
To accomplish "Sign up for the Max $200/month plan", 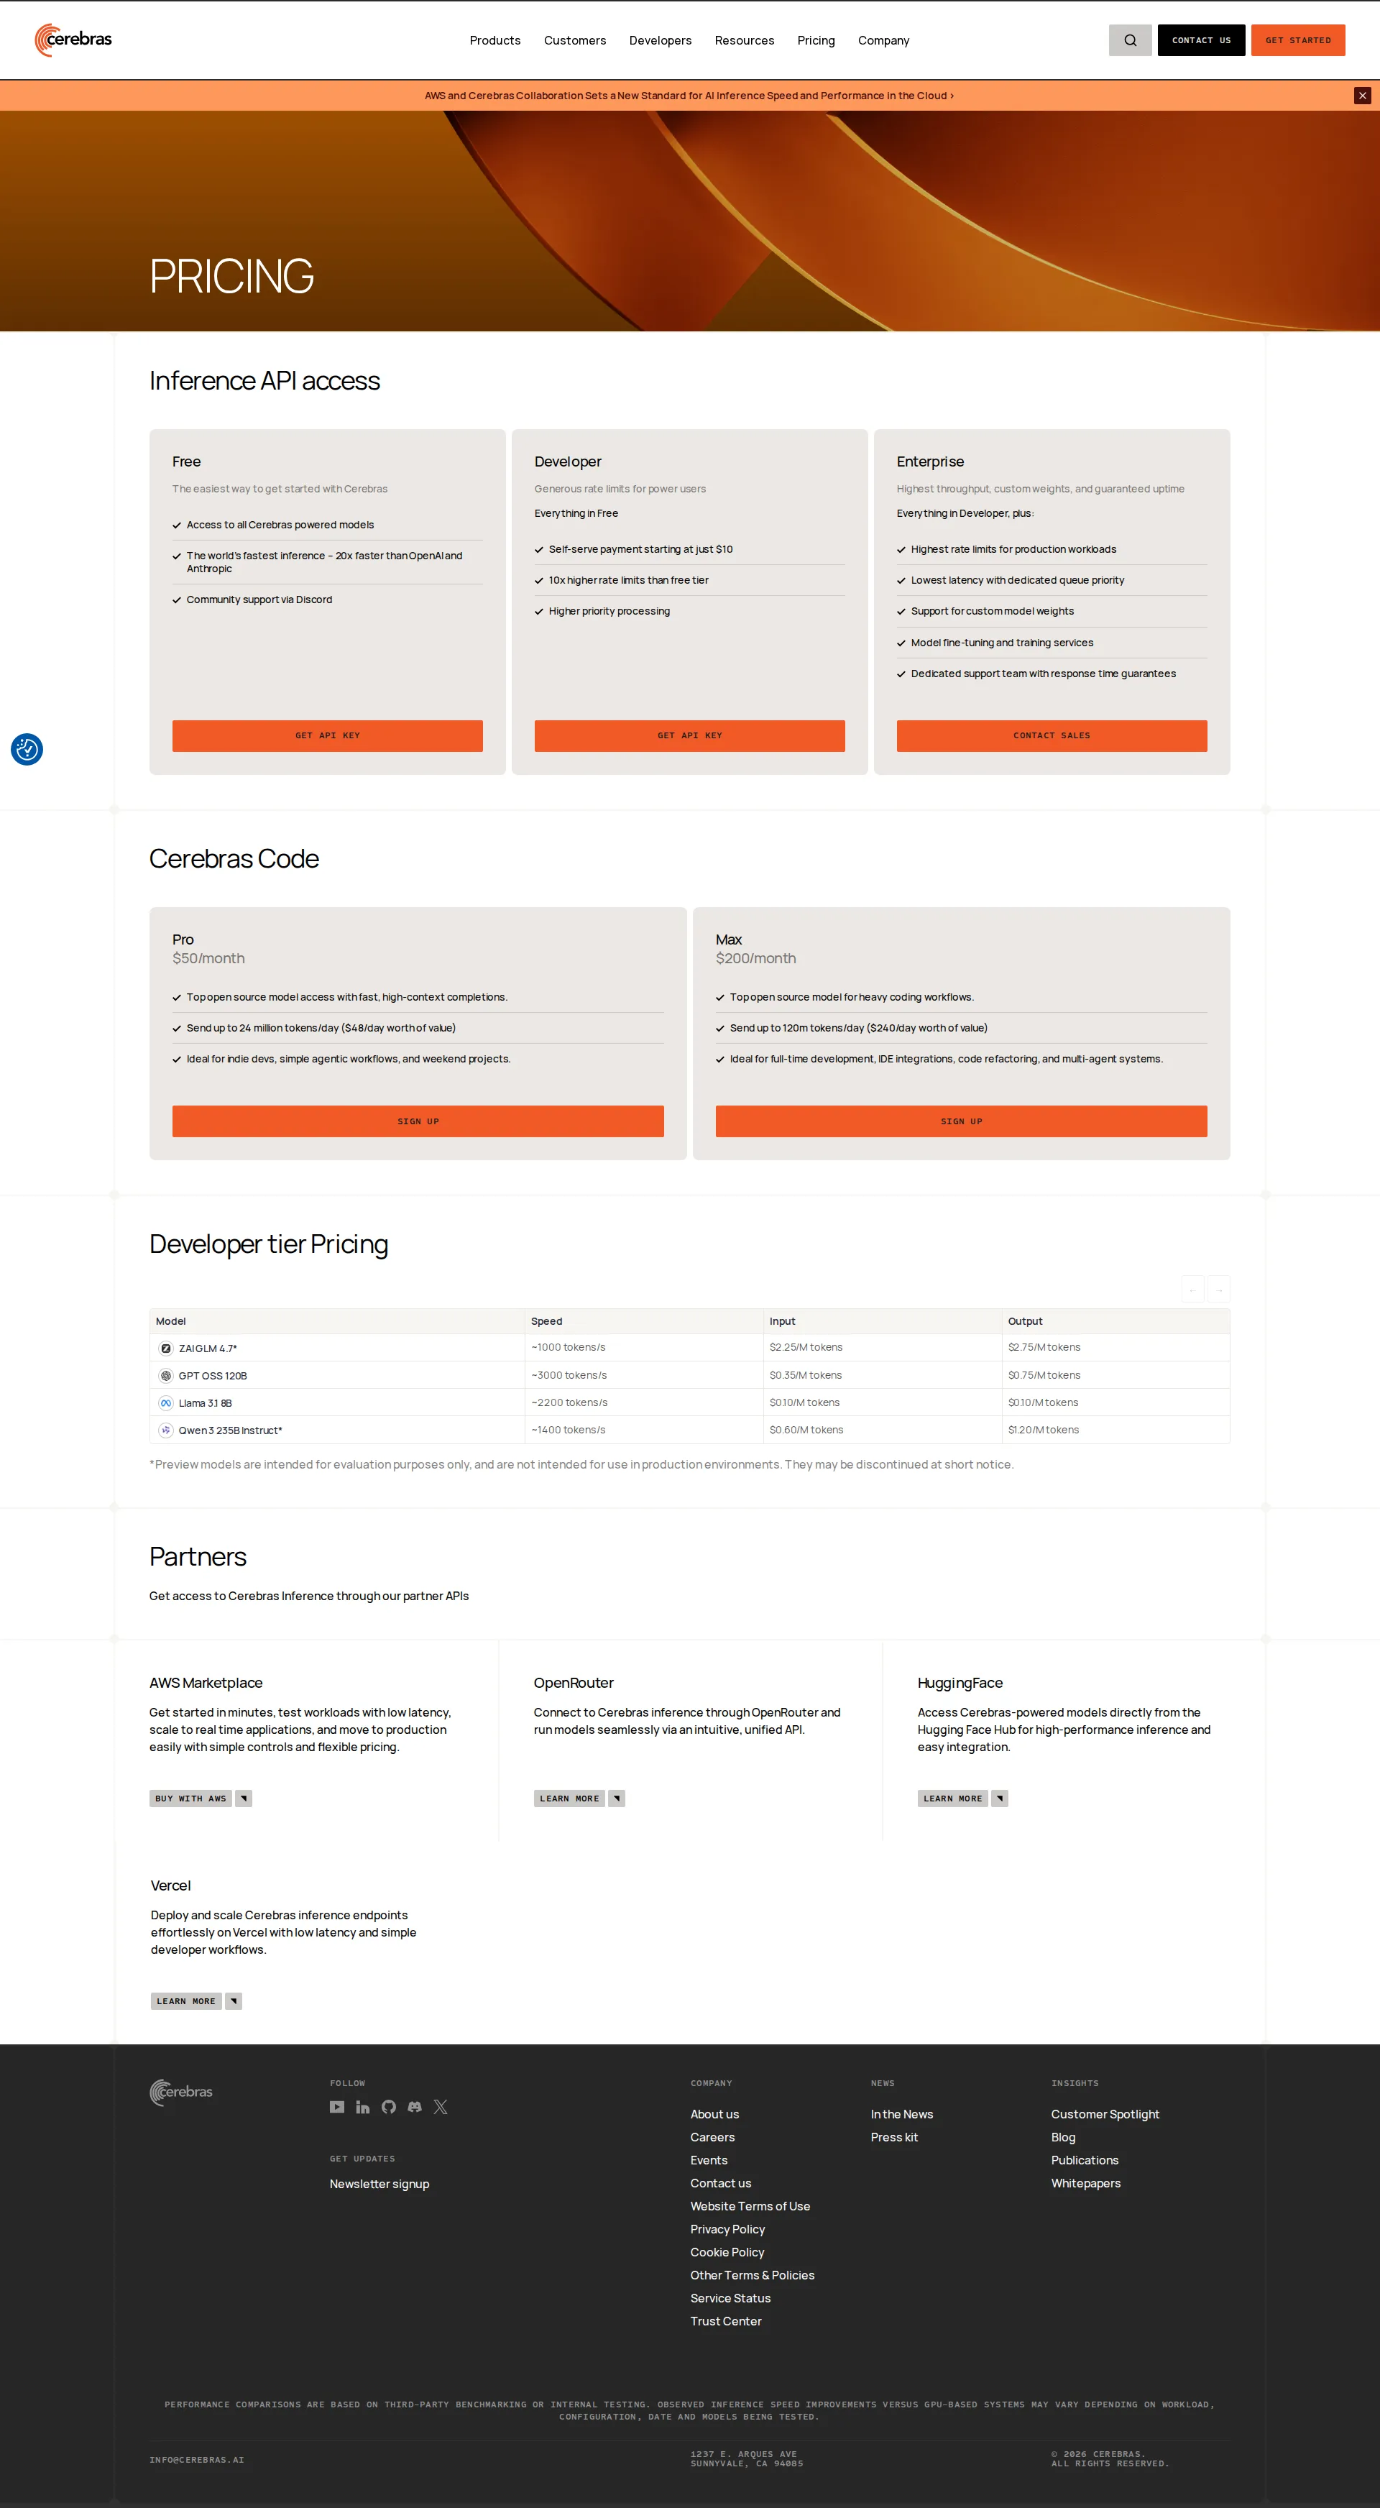I will point(962,1121).
